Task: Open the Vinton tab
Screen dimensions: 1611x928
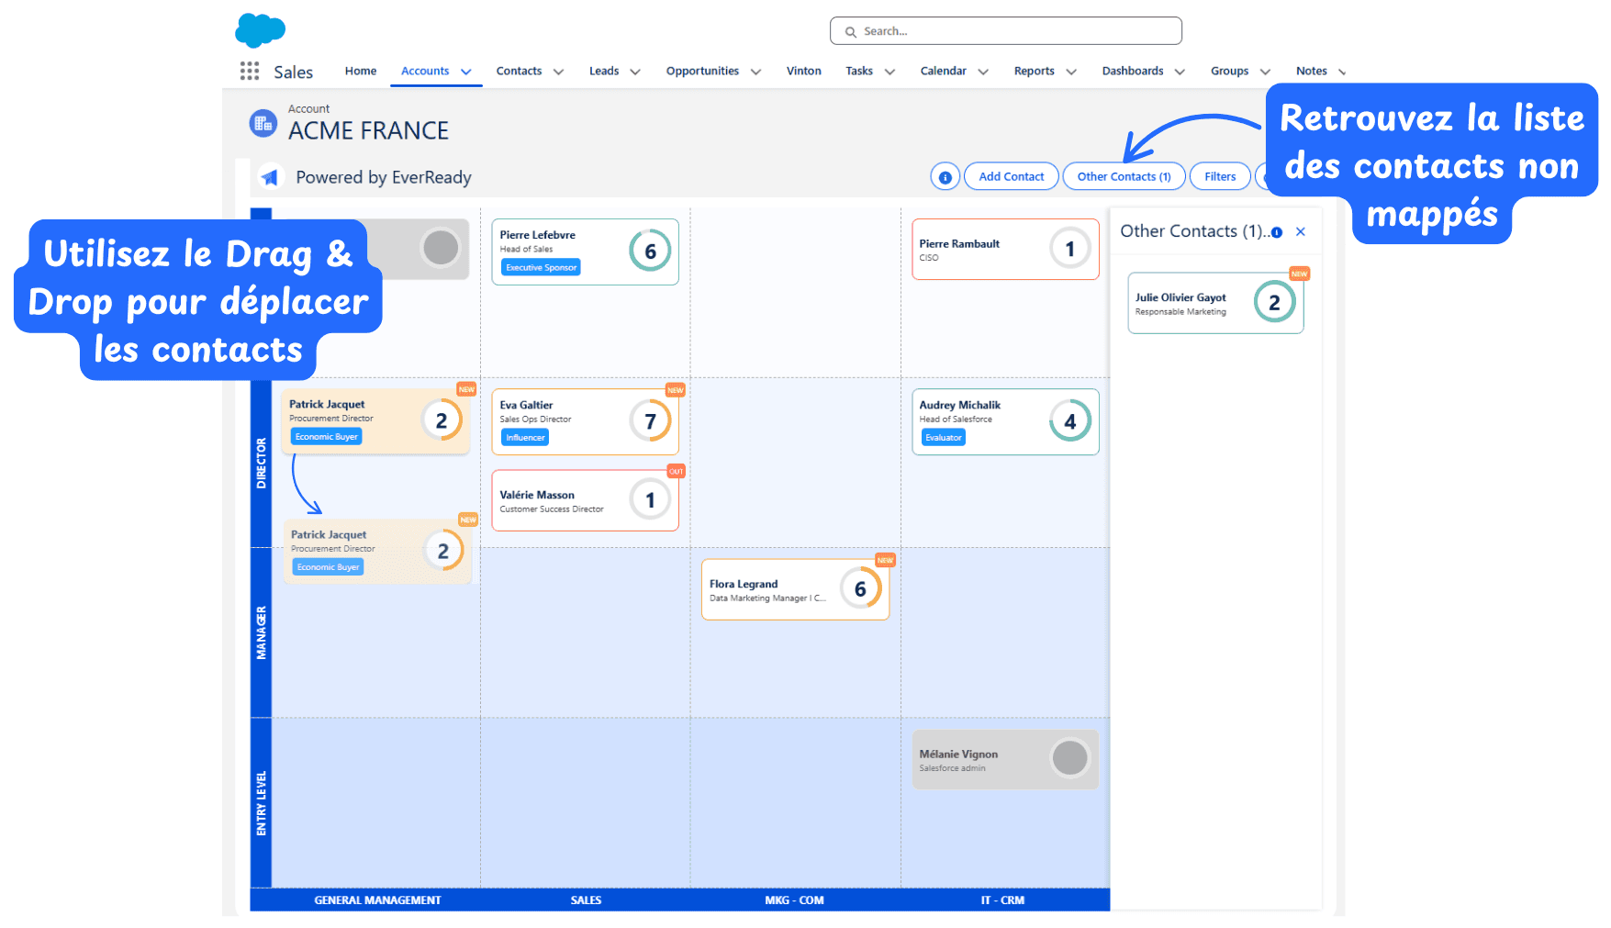Action: (x=804, y=71)
